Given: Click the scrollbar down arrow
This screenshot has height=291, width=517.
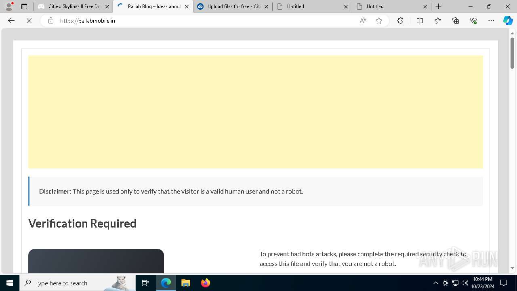Looking at the screenshot, I should (512, 268).
